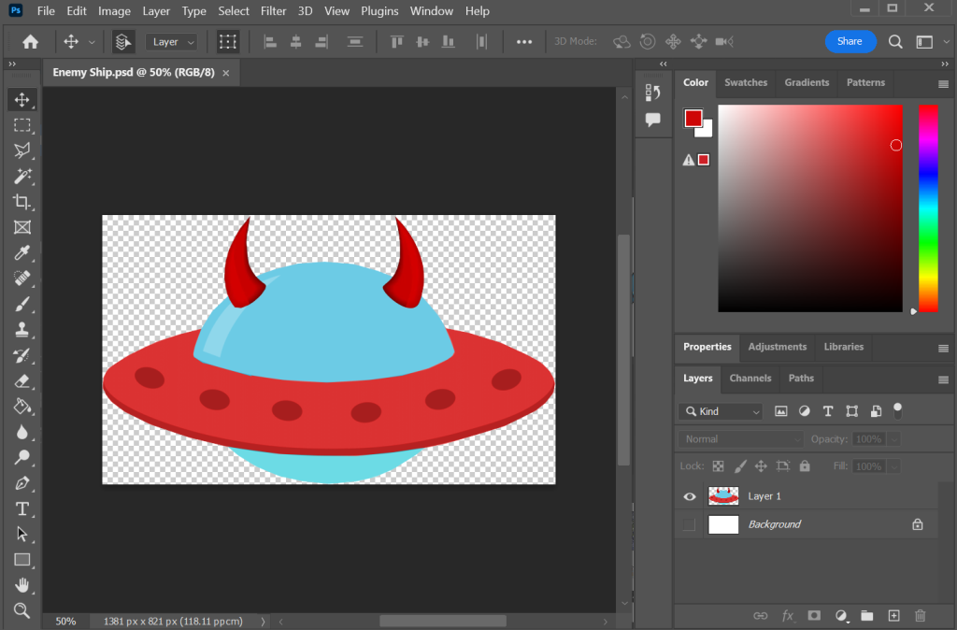The width and height of the screenshot is (957, 630).
Task: Choose the Eyedropper tool
Action: 22,253
